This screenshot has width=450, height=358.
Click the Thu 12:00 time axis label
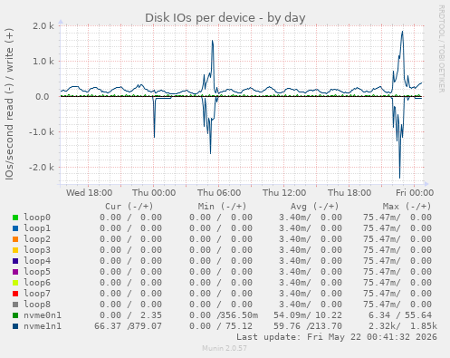coord(284,193)
